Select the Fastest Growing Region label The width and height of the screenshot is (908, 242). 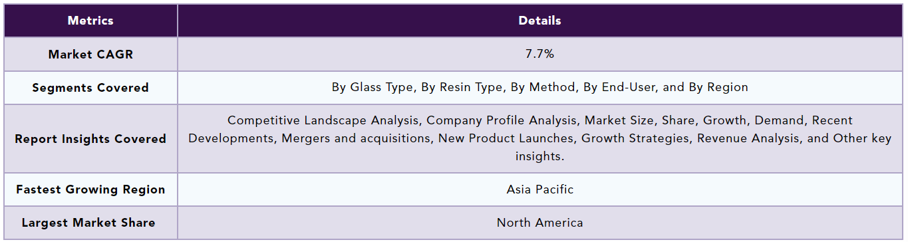[90, 189]
